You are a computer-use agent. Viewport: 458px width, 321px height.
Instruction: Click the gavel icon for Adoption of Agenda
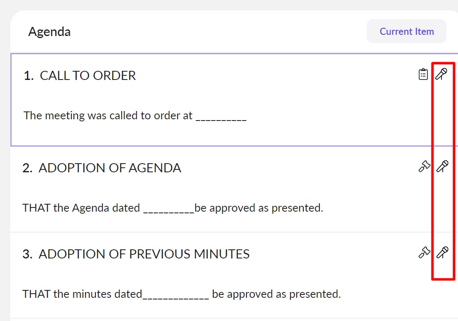pos(424,167)
